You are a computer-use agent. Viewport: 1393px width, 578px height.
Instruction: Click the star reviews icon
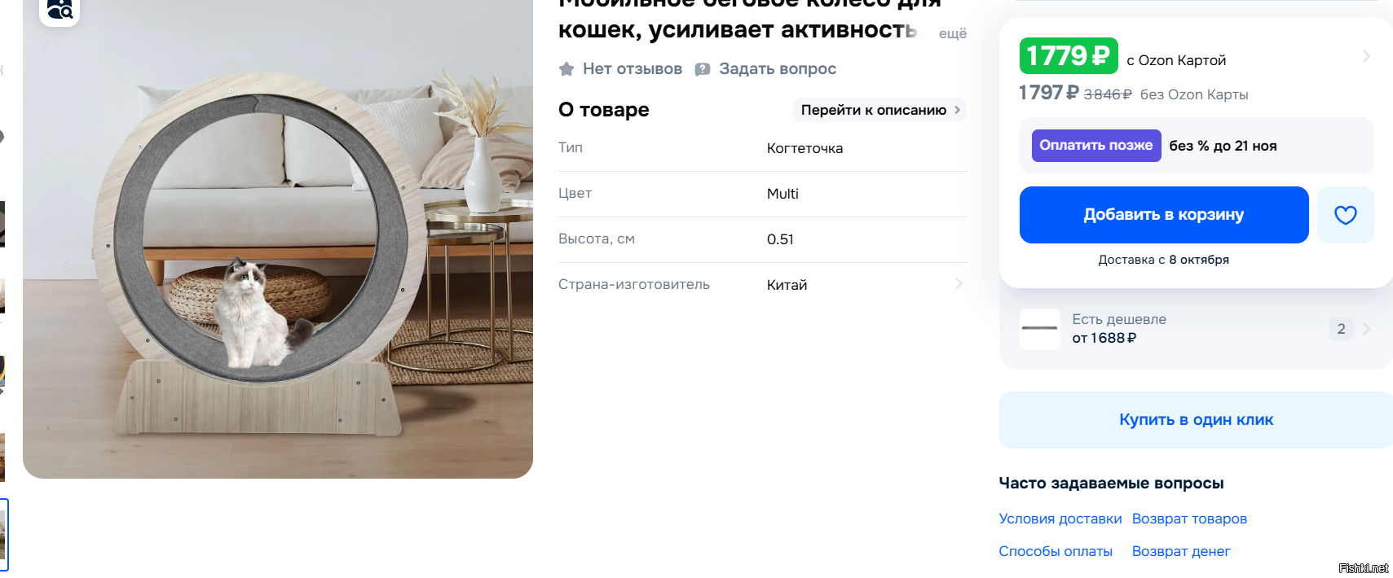click(566, 69)
